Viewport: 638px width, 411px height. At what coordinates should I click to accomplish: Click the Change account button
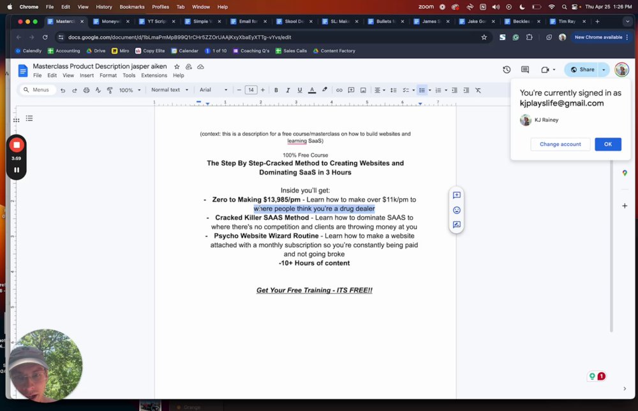[560, 144]
